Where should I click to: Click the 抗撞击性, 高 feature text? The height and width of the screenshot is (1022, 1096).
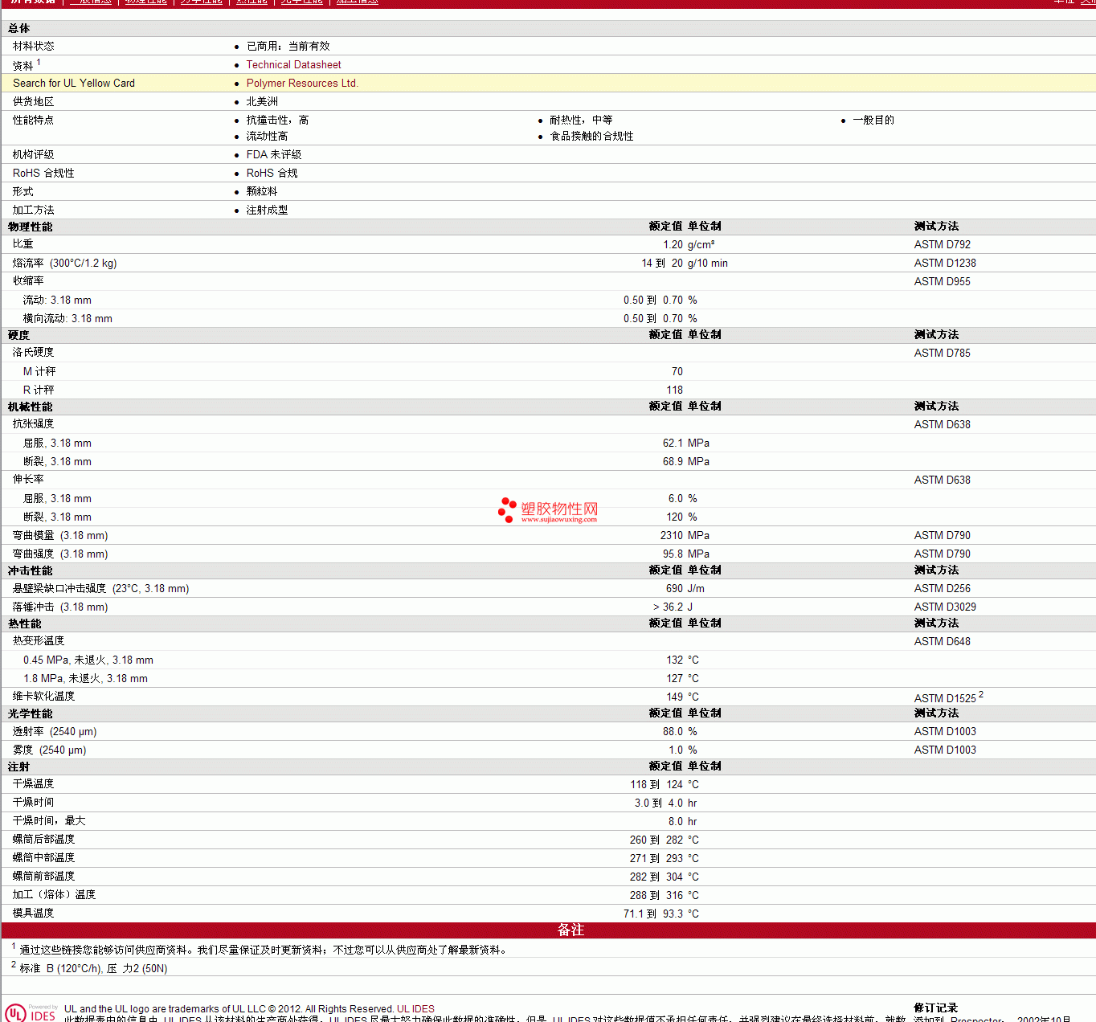(277, 121)
